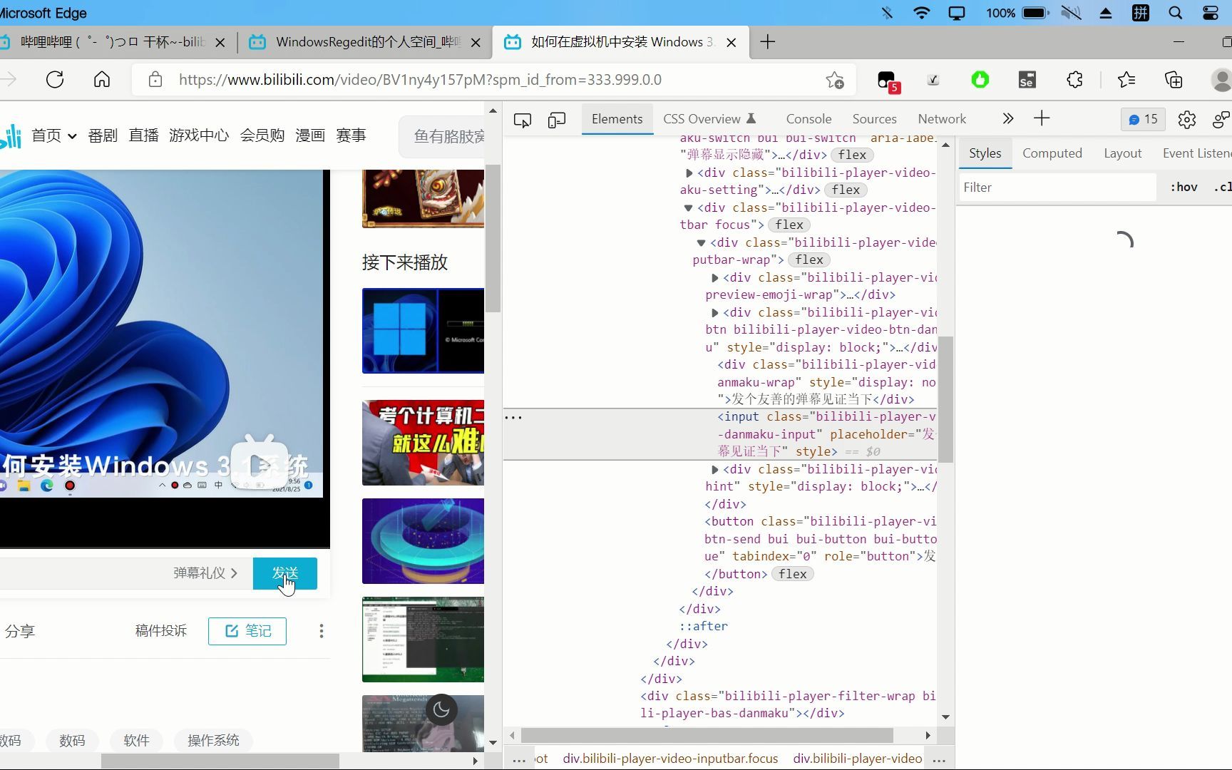Show more DevTools tabs chevron
1232x770 pixels.
point(1007,118)
